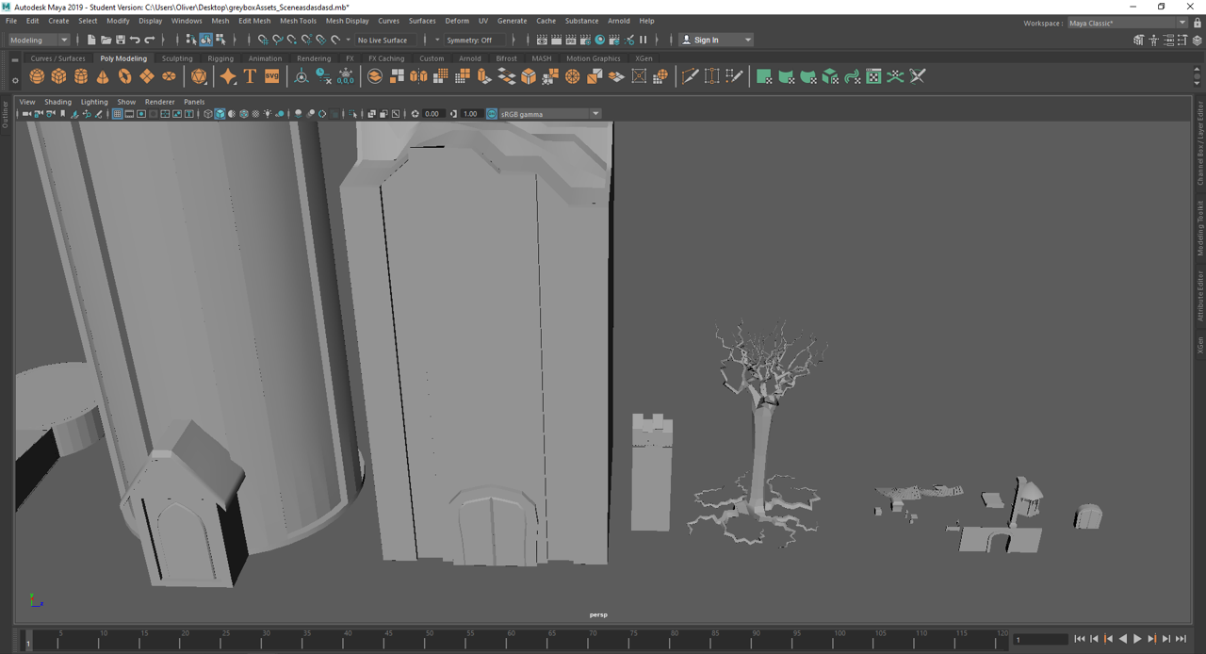Open the Modeling menu set dropdown
The image size is (1206, 654).
(39, 40)
